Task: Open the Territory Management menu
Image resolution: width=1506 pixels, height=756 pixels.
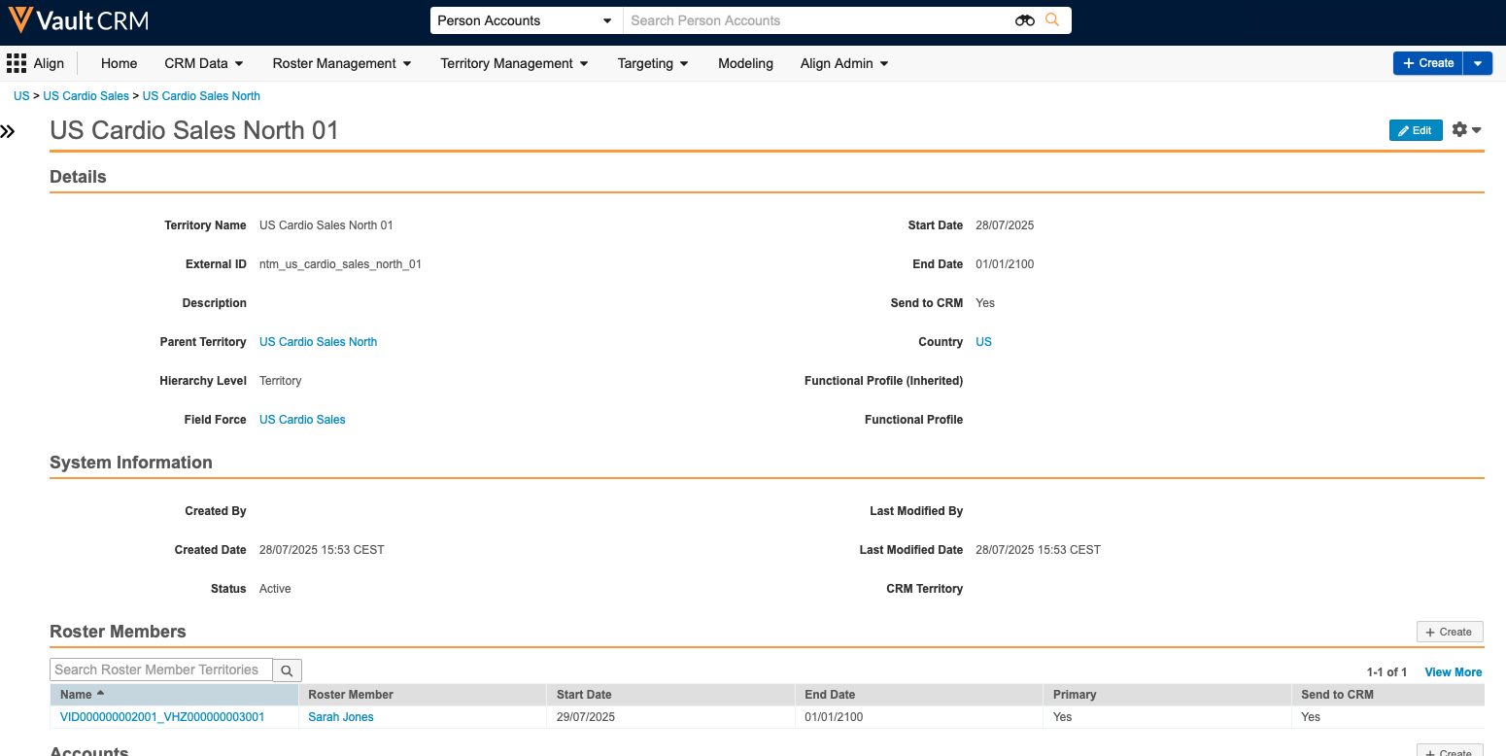Action: [514, 64]
